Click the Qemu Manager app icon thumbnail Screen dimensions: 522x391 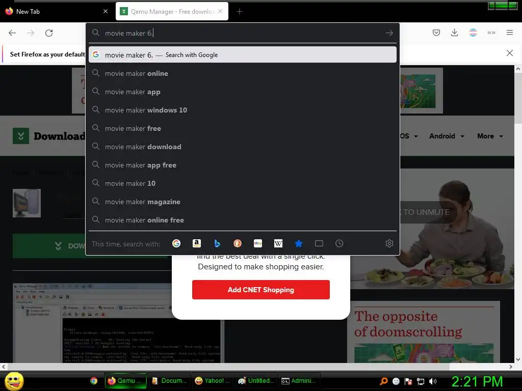point(27,203)
